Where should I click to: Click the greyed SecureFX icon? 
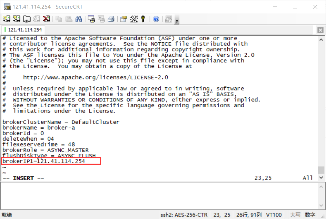coord(168,19)
